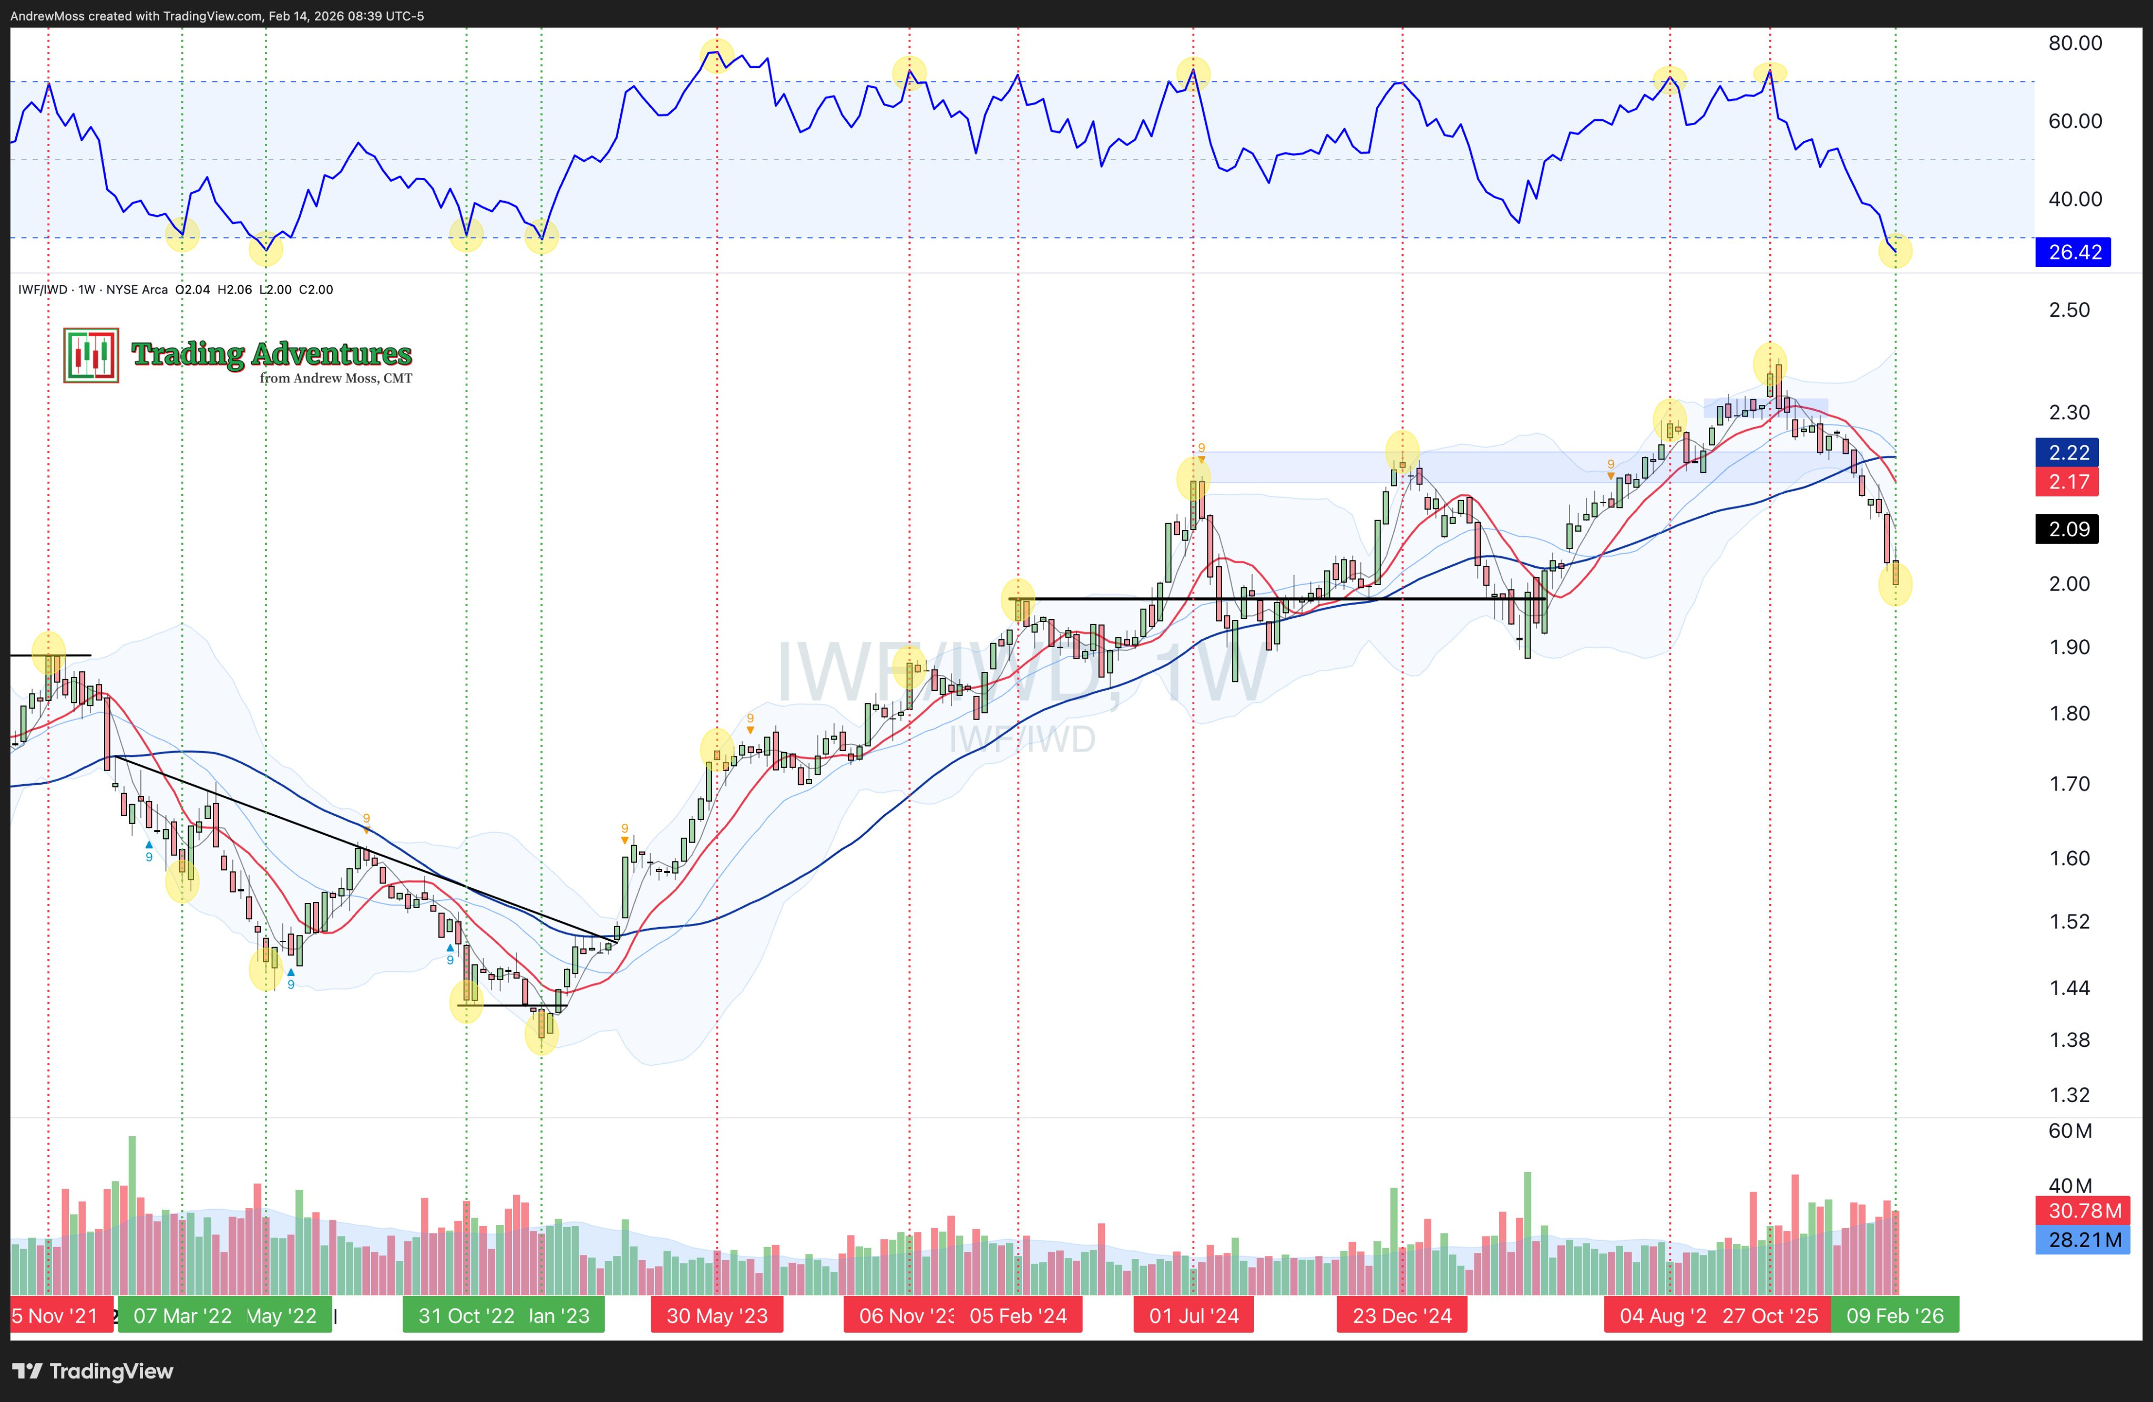Select the 23 Dec '24 date label

pyautogui.click(x=1401, y=1315)
